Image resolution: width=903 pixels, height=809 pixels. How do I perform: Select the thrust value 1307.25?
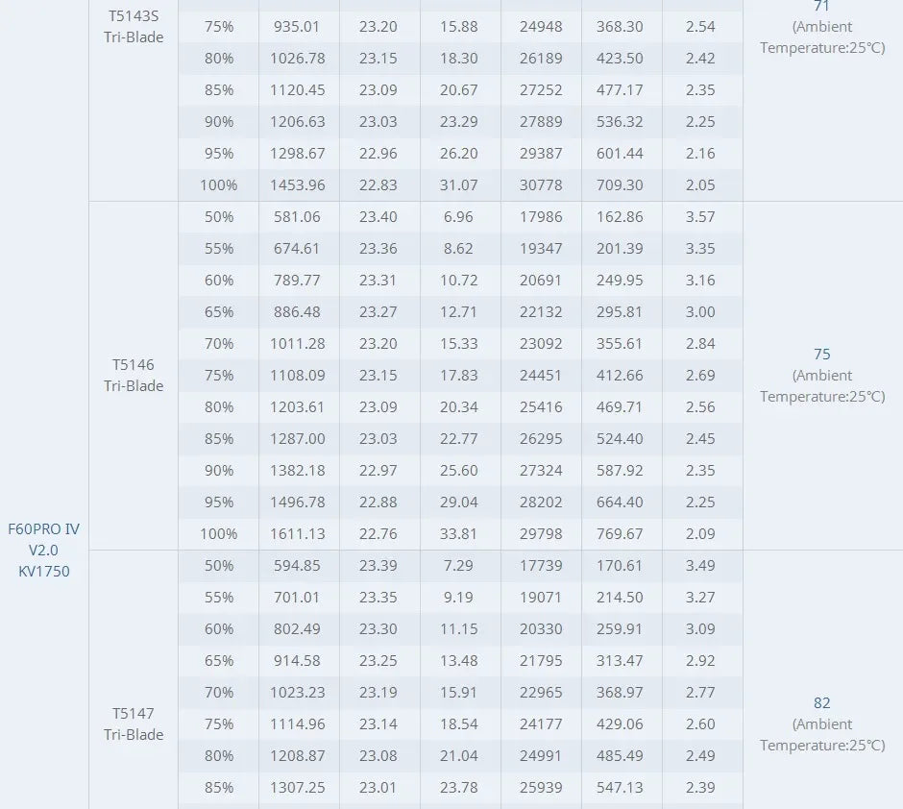point(298,787)
